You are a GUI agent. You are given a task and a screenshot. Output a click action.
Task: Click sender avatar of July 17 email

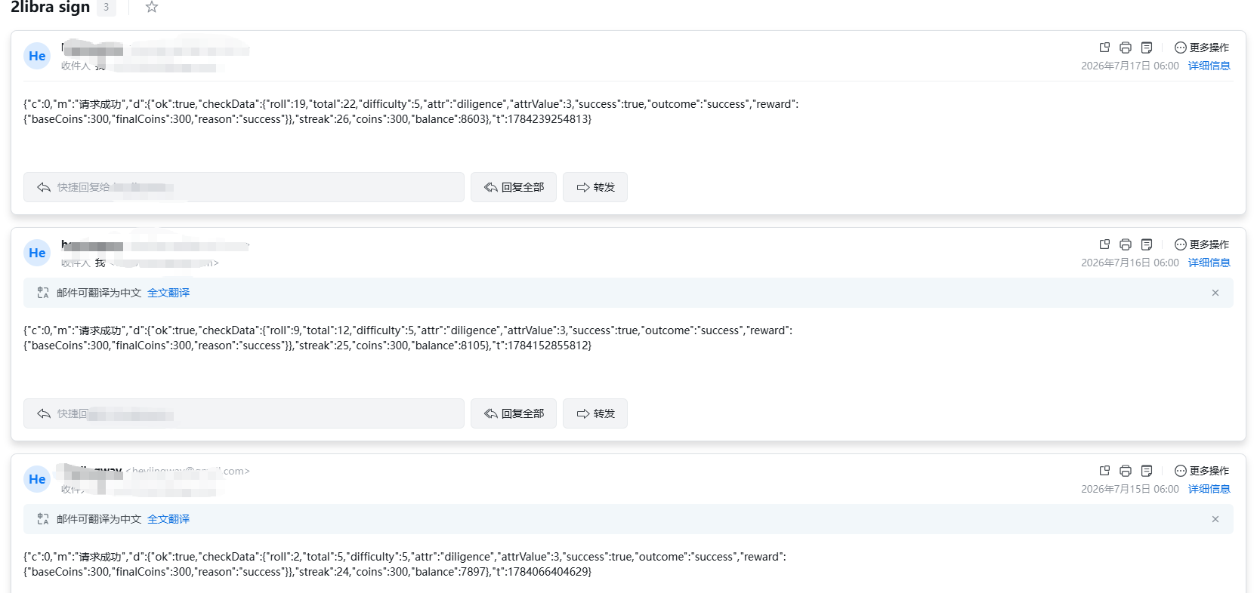(x=37, y=56)
